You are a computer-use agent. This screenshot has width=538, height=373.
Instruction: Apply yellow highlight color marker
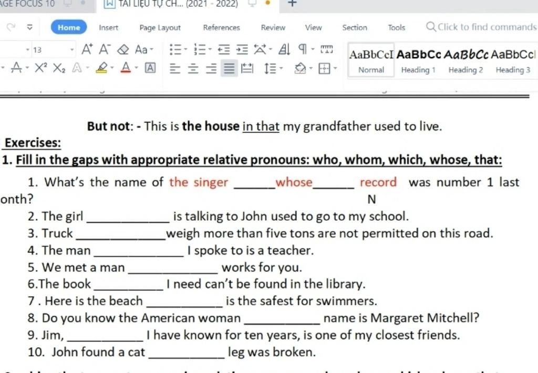(101, 68)
